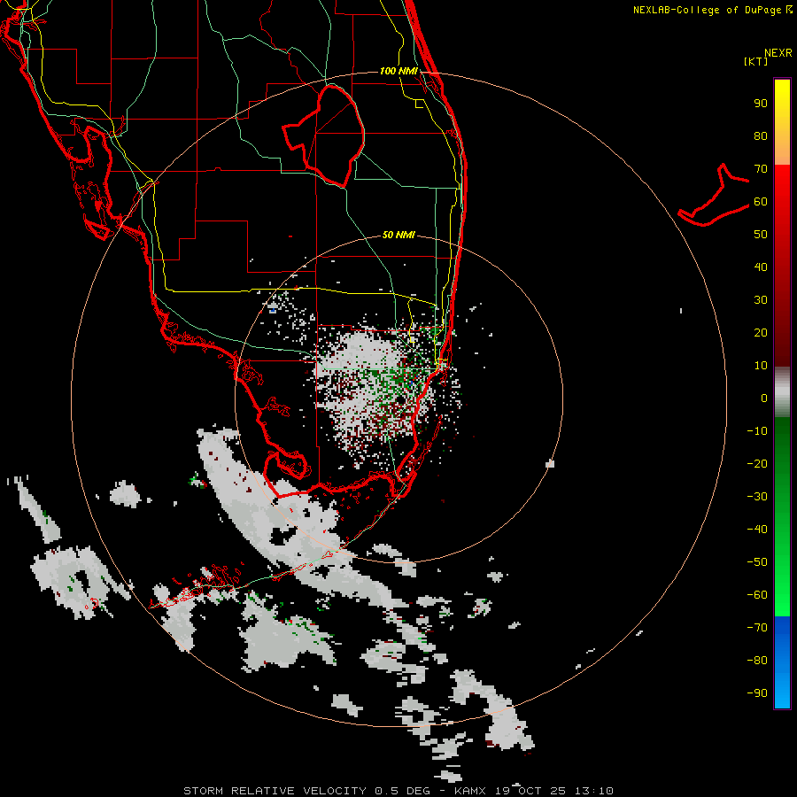This screenshot has height=797, width=797.
Task: Click the -40 value on the velocity scale
Action: coord(757,530)
